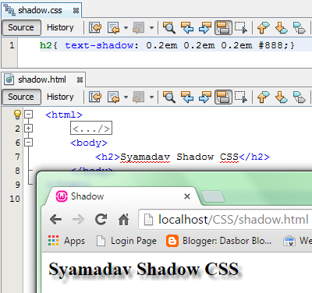The width and height of the screenshot is (312, 293).
Task: Click Forward navigation icon in shadow.html toolbar
Action: [138, 97]
